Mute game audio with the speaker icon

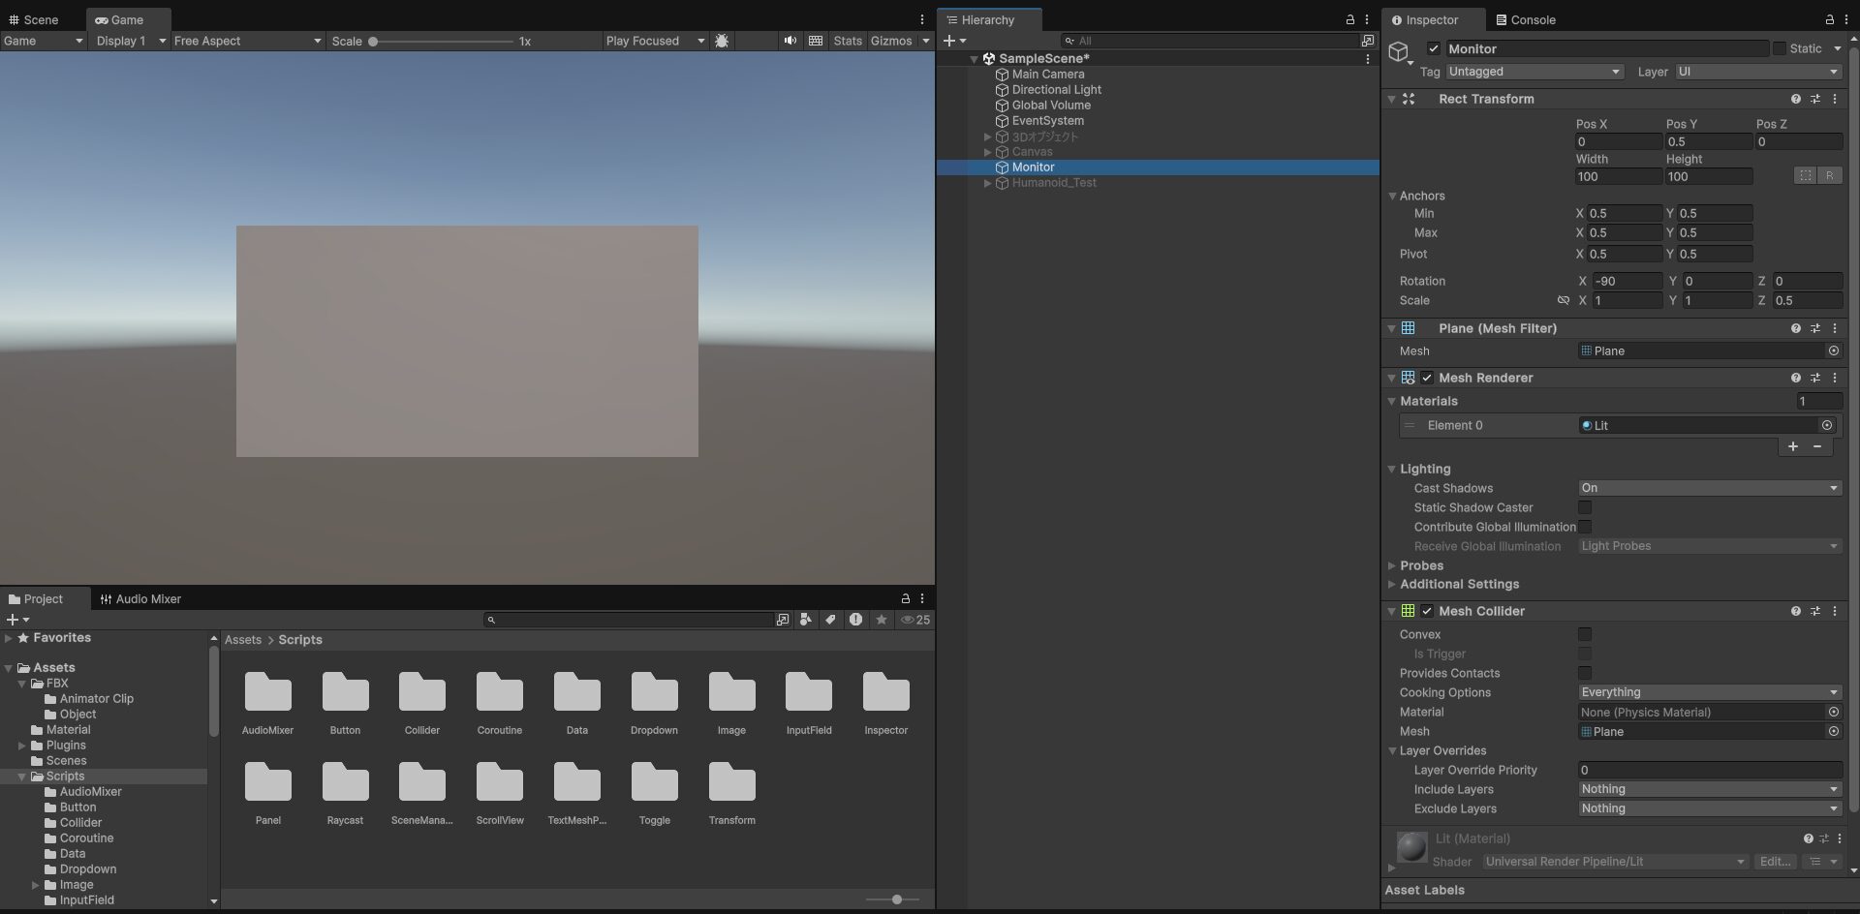tap(790, 41)
